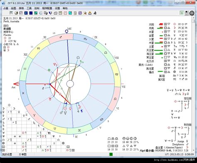Click the crossed hammer tools icon

click(x=85, y=13)
